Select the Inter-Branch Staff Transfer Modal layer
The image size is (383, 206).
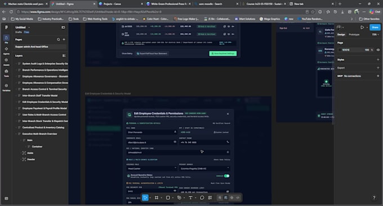click(40, 96)
